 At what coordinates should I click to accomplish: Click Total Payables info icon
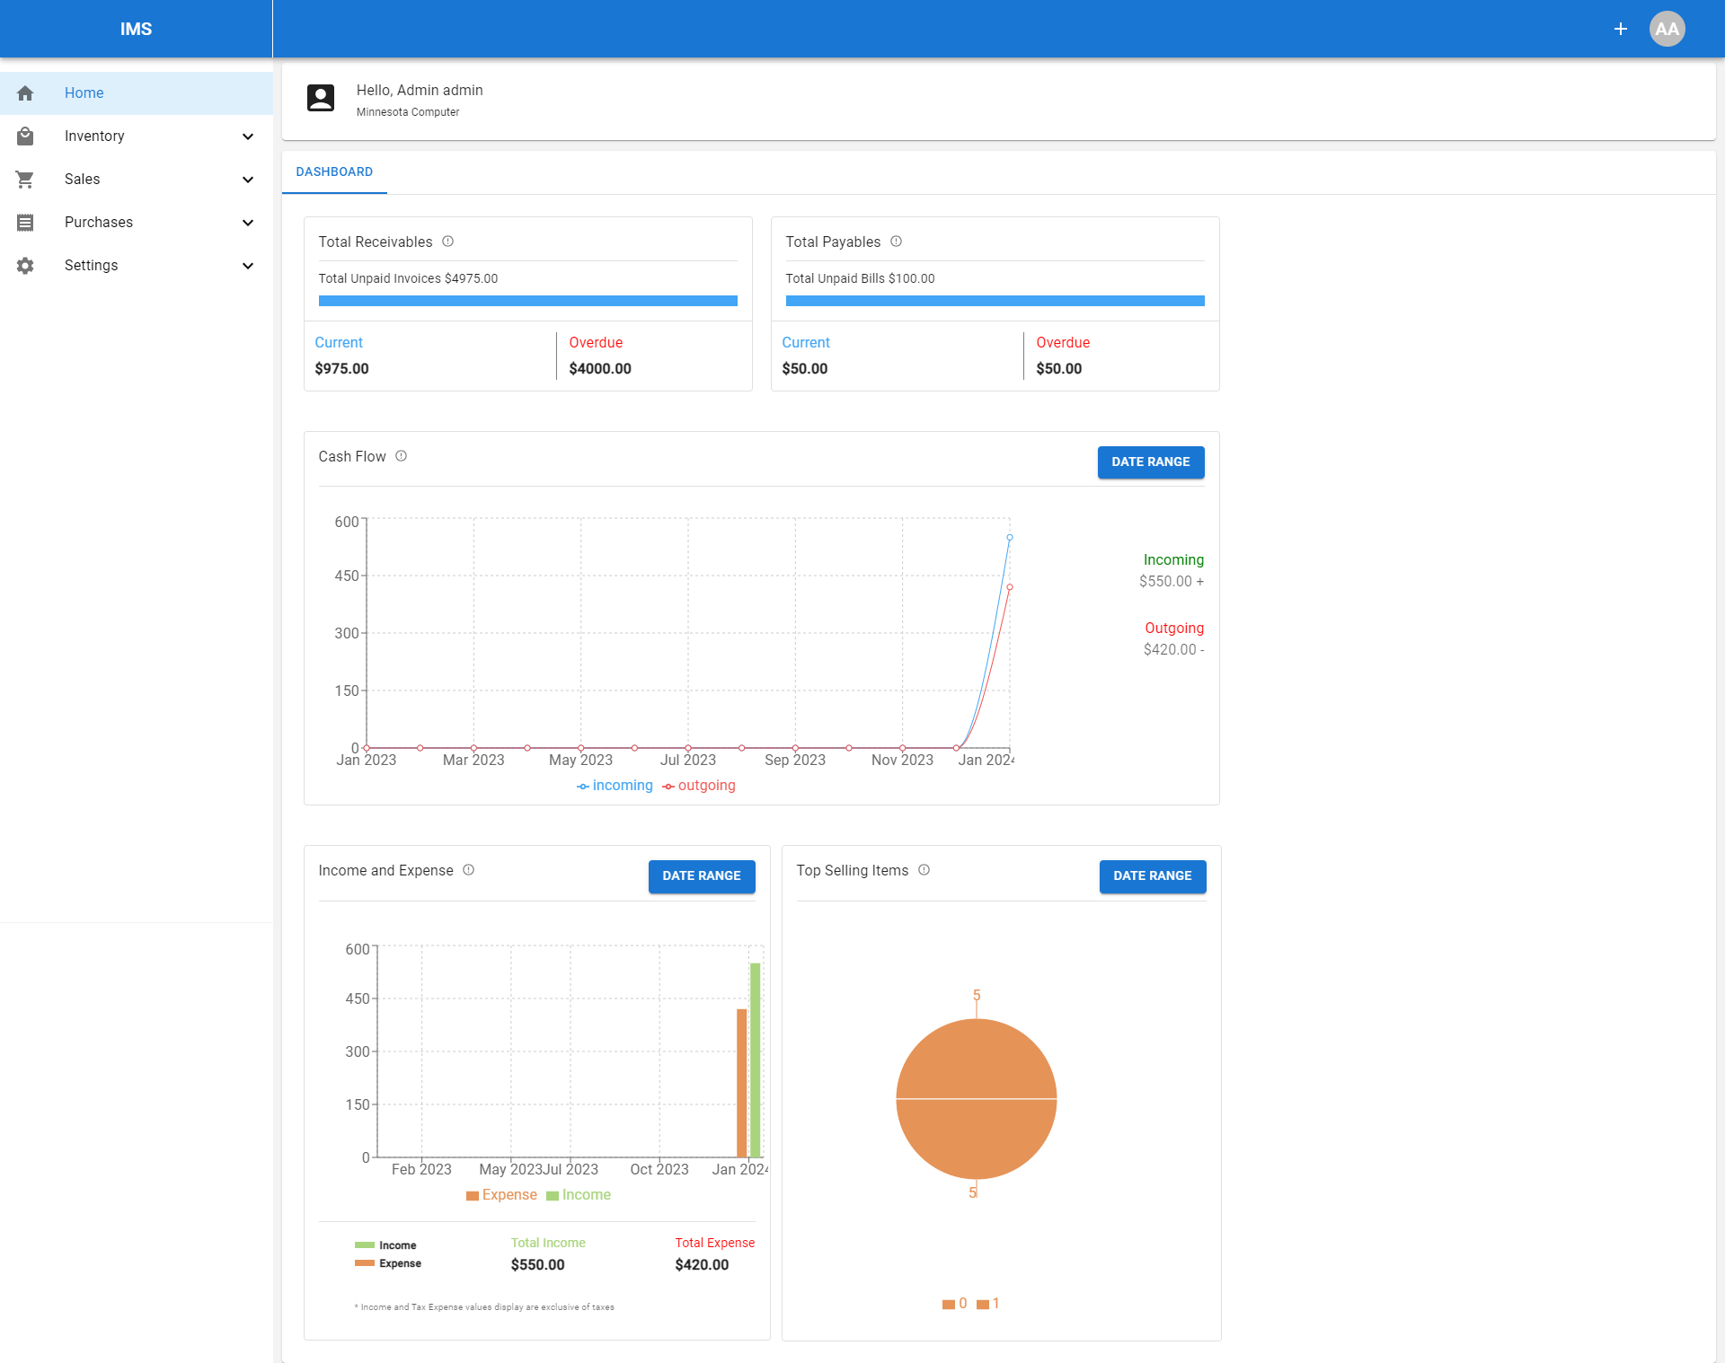(896, 242)
